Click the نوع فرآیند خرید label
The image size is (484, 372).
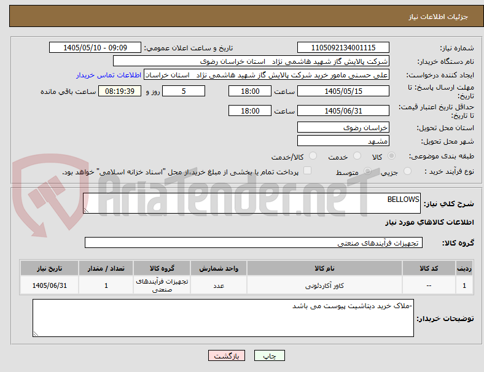tap(450, 171)
